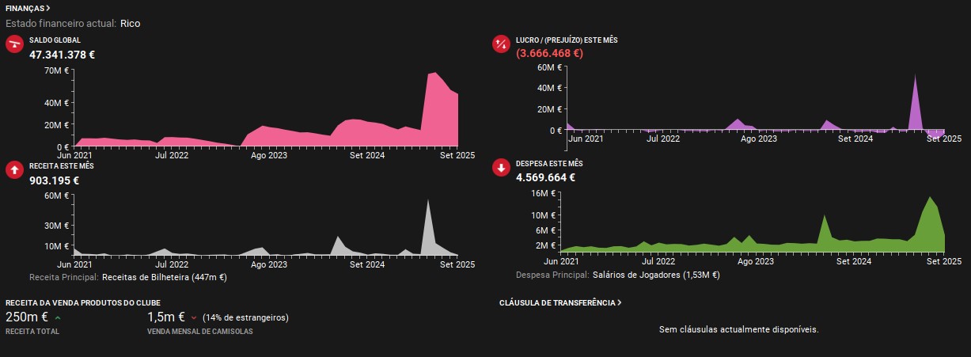Click 'Sem cláusulas actualmente disponíveis.' message
The width and height of the screenshot is (971, 357).
pyautogui.click(x=739, y=329)
